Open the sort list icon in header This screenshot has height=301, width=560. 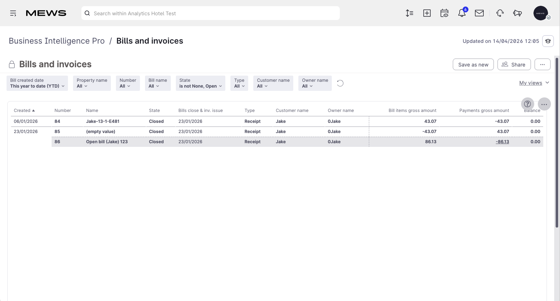(410, 13)
